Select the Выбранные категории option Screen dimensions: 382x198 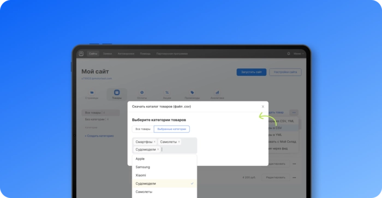172,129
